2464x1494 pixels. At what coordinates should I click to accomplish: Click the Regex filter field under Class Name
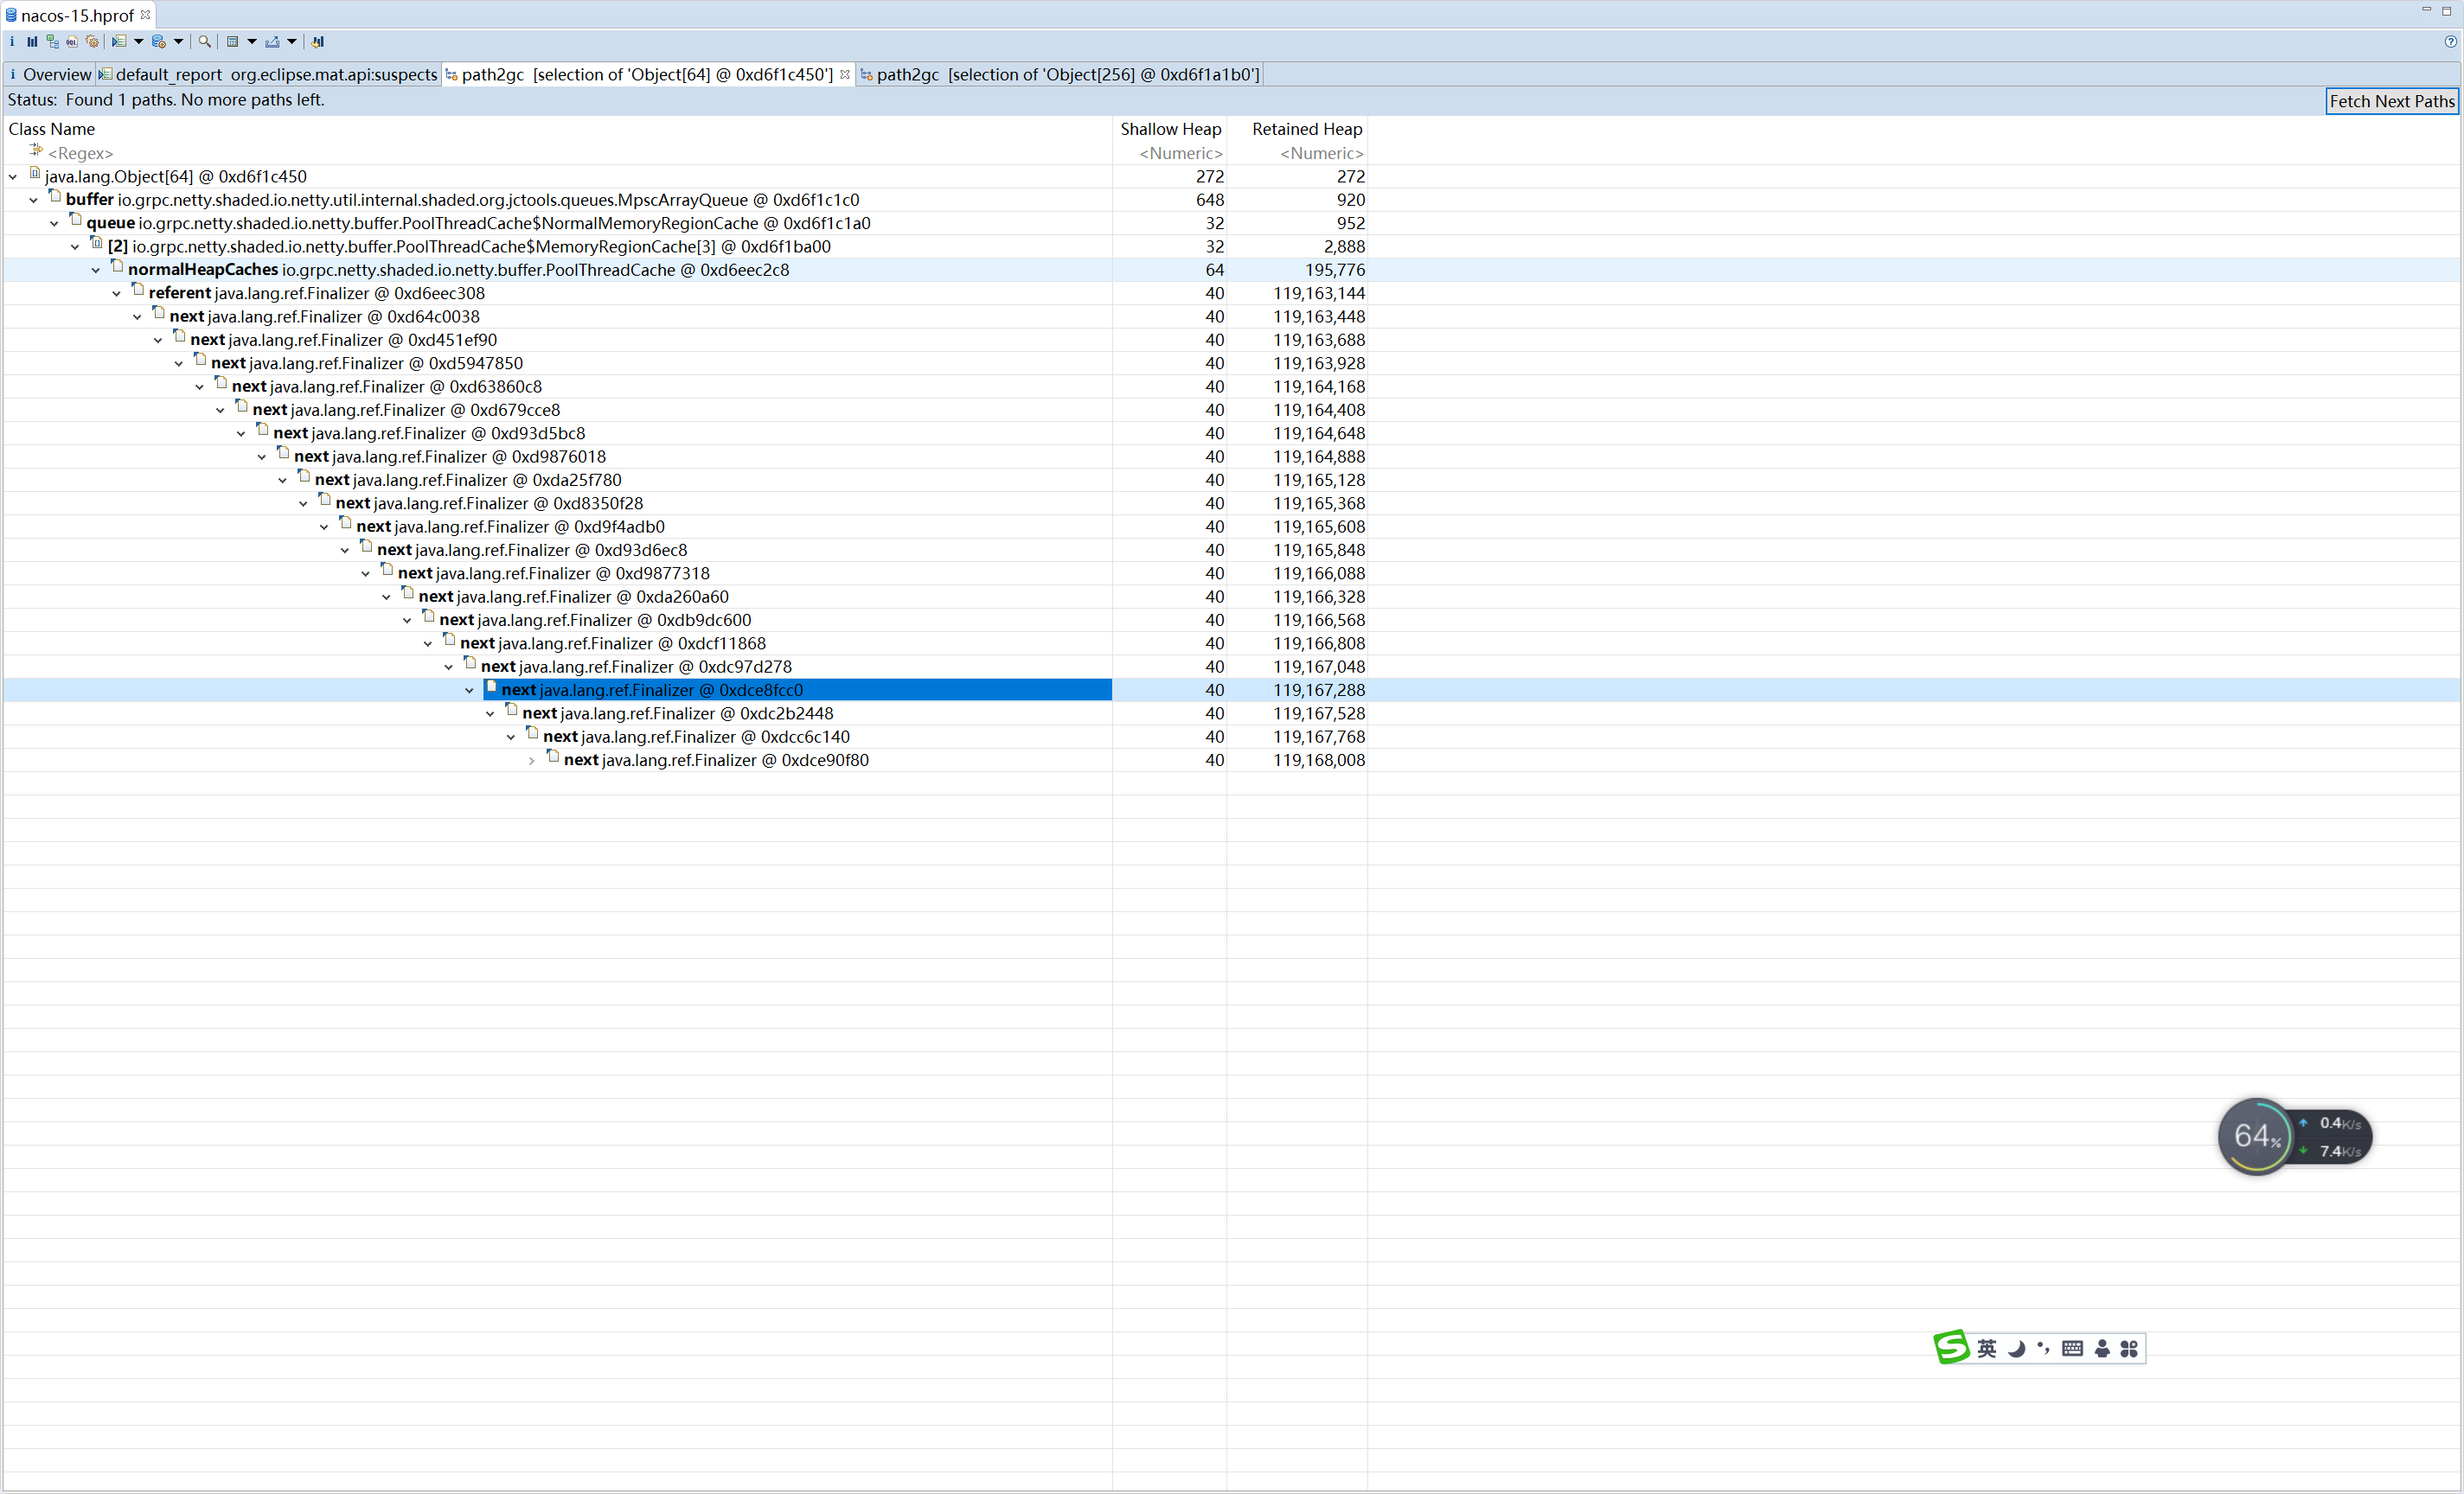82,153
